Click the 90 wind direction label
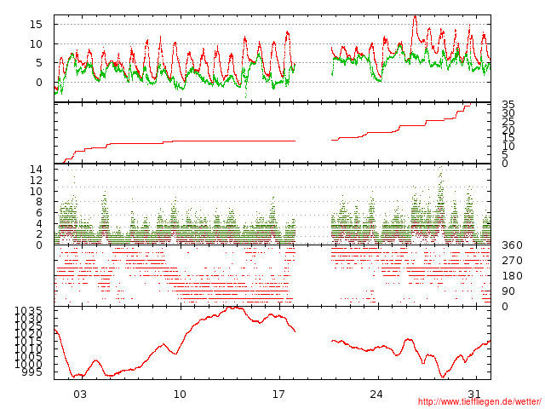 tap(508, 291)
